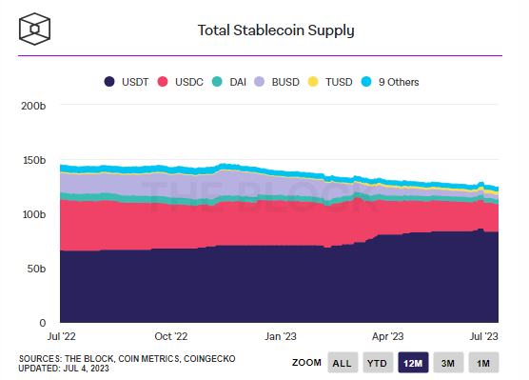The width and height of the screenshot is (529, 380).
Task: Toggle the USDC red legend dot
Action: click(x=163, y=82)
